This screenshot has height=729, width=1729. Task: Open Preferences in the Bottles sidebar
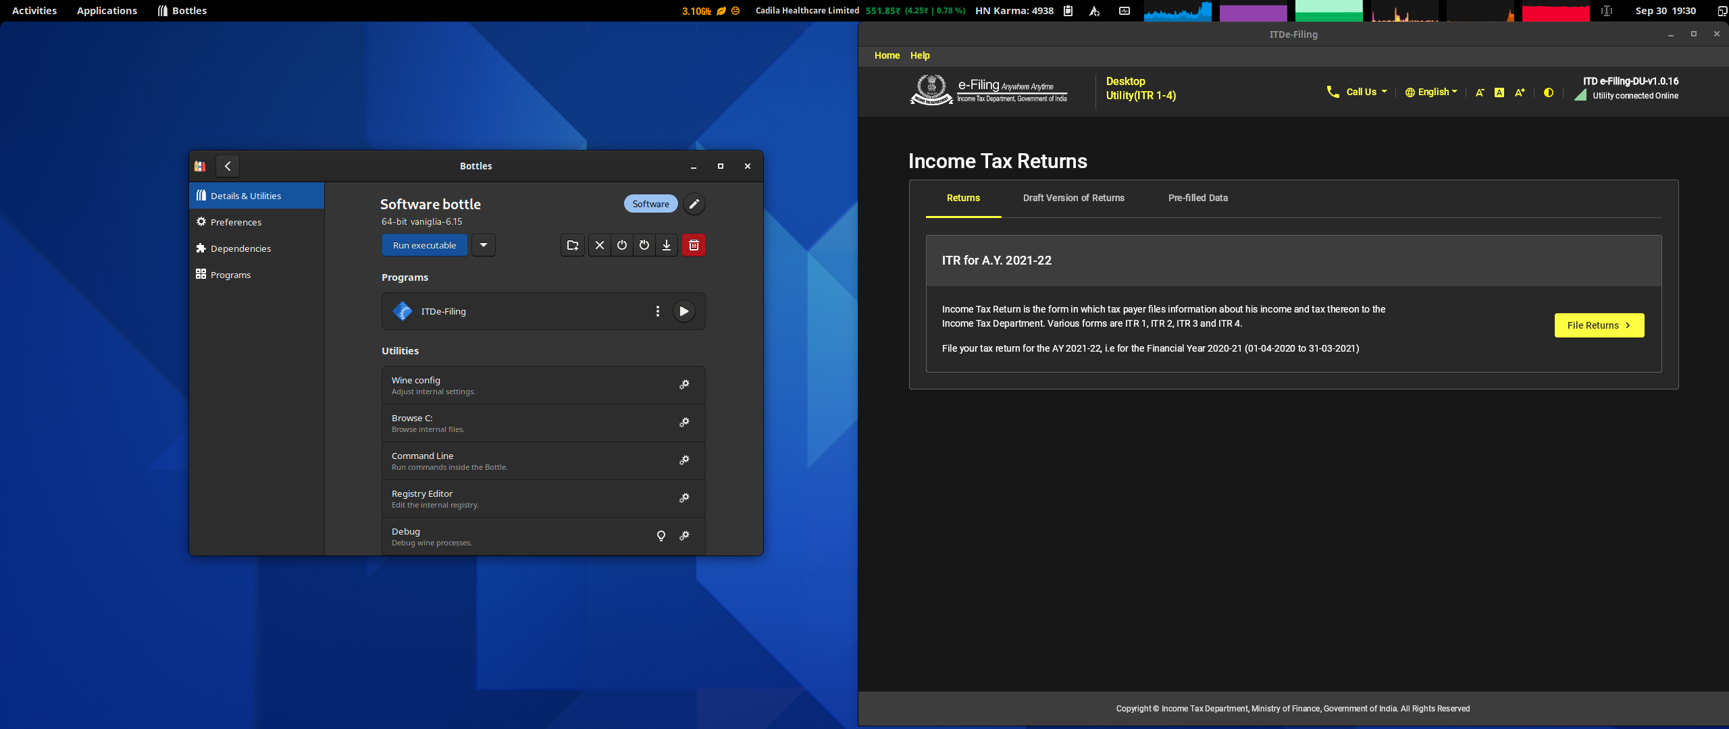point(257,222)
